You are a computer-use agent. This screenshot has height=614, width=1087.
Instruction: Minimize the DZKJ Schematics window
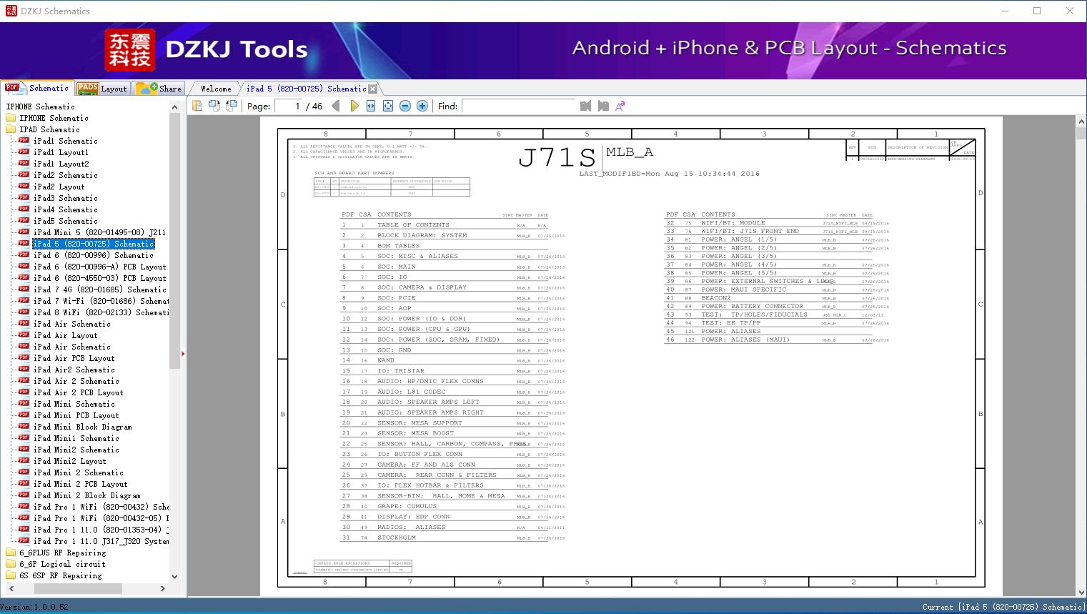(1004, 11)
